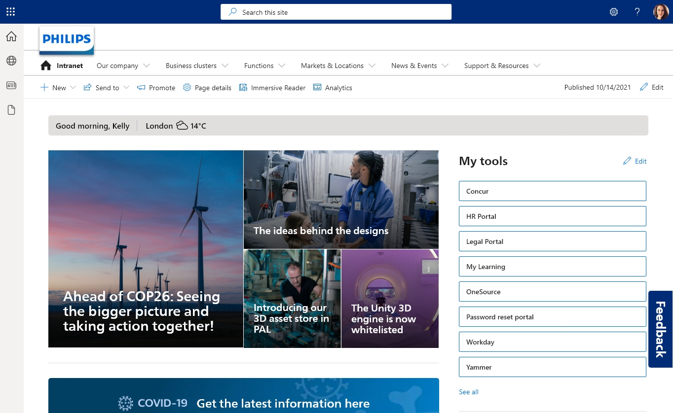
Task: Expand the Markets & Locations chevron
Action: [372, 66]
